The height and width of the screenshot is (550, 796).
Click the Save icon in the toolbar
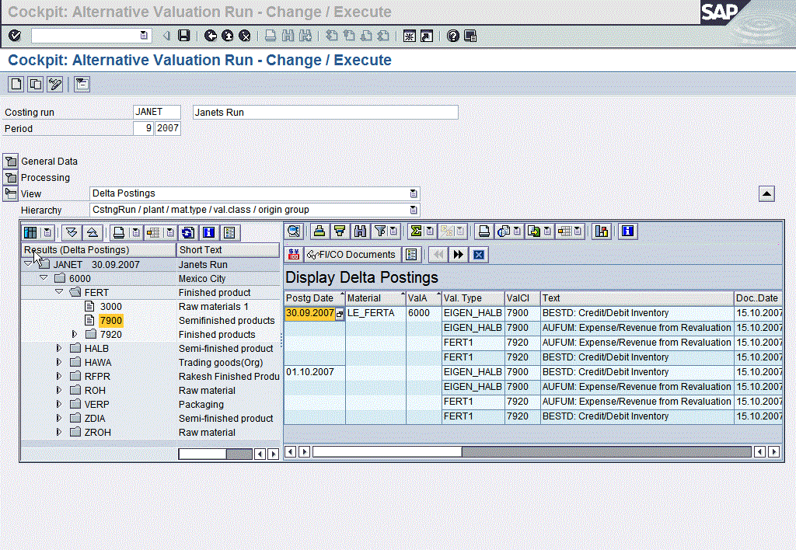[x=184, y=36]
